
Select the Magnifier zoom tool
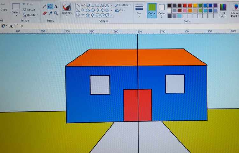(56, 13)
